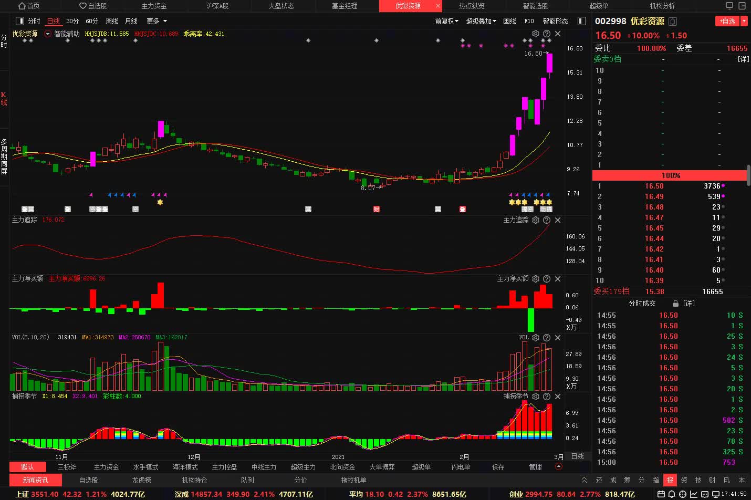Go to the 首页 home icon tab

[x=29, y=6]
